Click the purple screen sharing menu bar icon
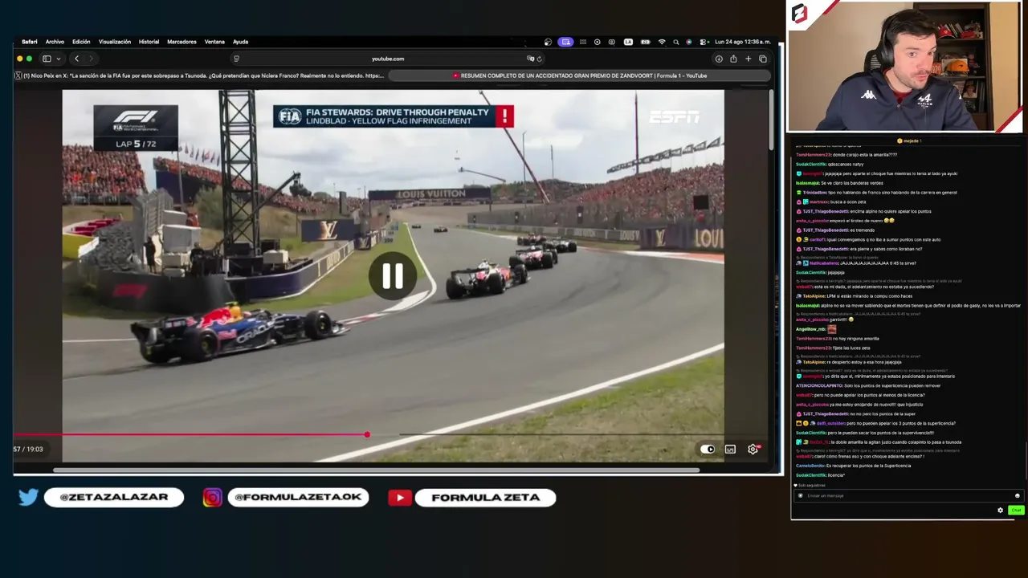This screenshot has height=578, width=1028. click(565, 42)
